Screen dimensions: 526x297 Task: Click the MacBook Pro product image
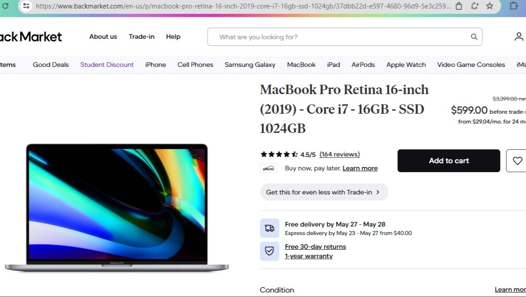[117, 207]
